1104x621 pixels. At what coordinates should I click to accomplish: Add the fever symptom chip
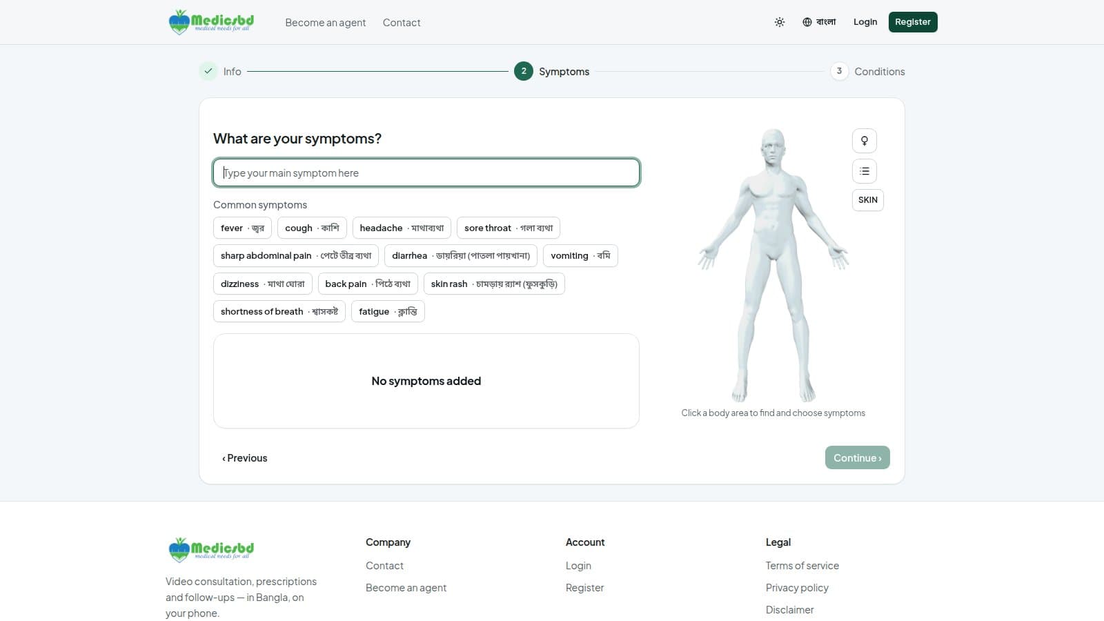(x=242, y=228)
